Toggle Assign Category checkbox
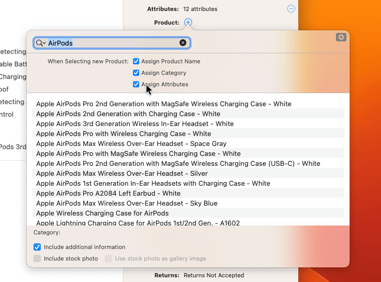381x282 pixels. (136, 73)
